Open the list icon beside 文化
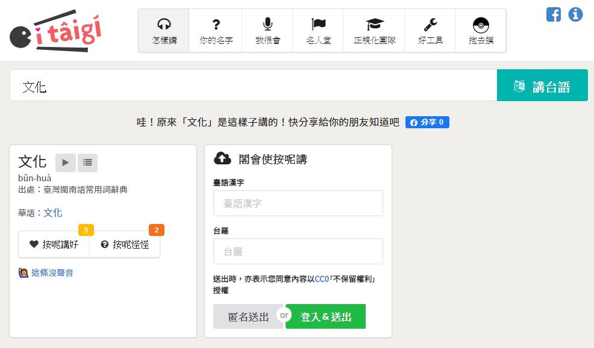 (87, 163)
